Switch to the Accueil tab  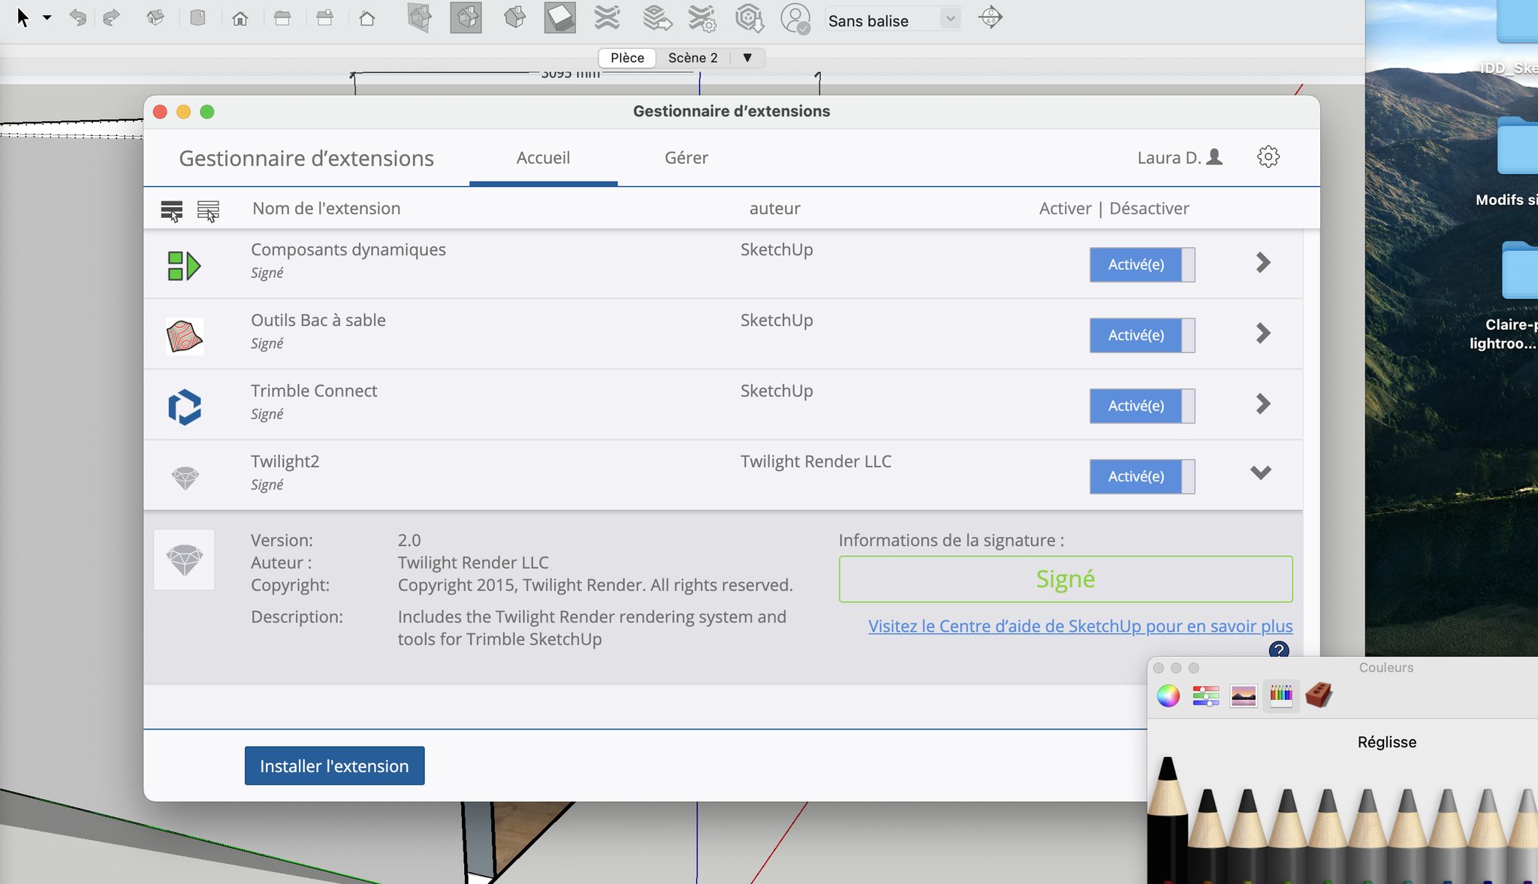[543, 158]
